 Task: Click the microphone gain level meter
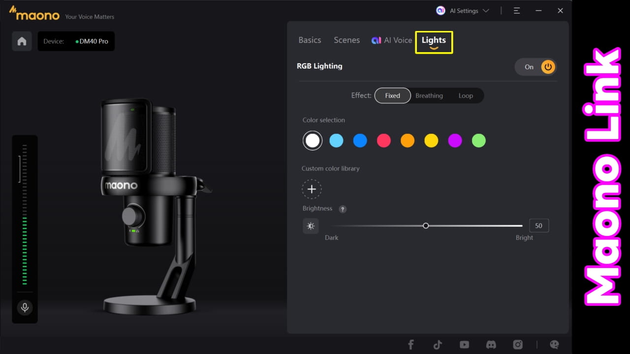25,215
